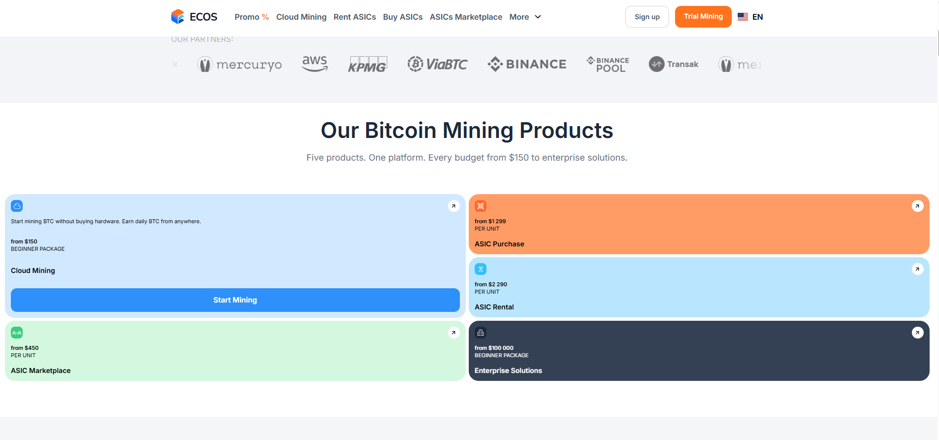
Task: Click the Cloud Mining card cloud icon
Action: [17, 206]
